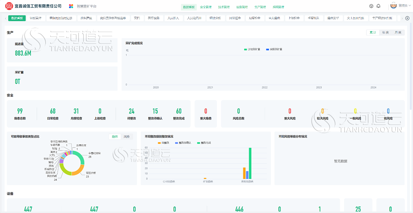Image resolution: width=413 pixels, height=213 pixels.
Task: Select the 年度 period toggle
Action: click(385, 33)
